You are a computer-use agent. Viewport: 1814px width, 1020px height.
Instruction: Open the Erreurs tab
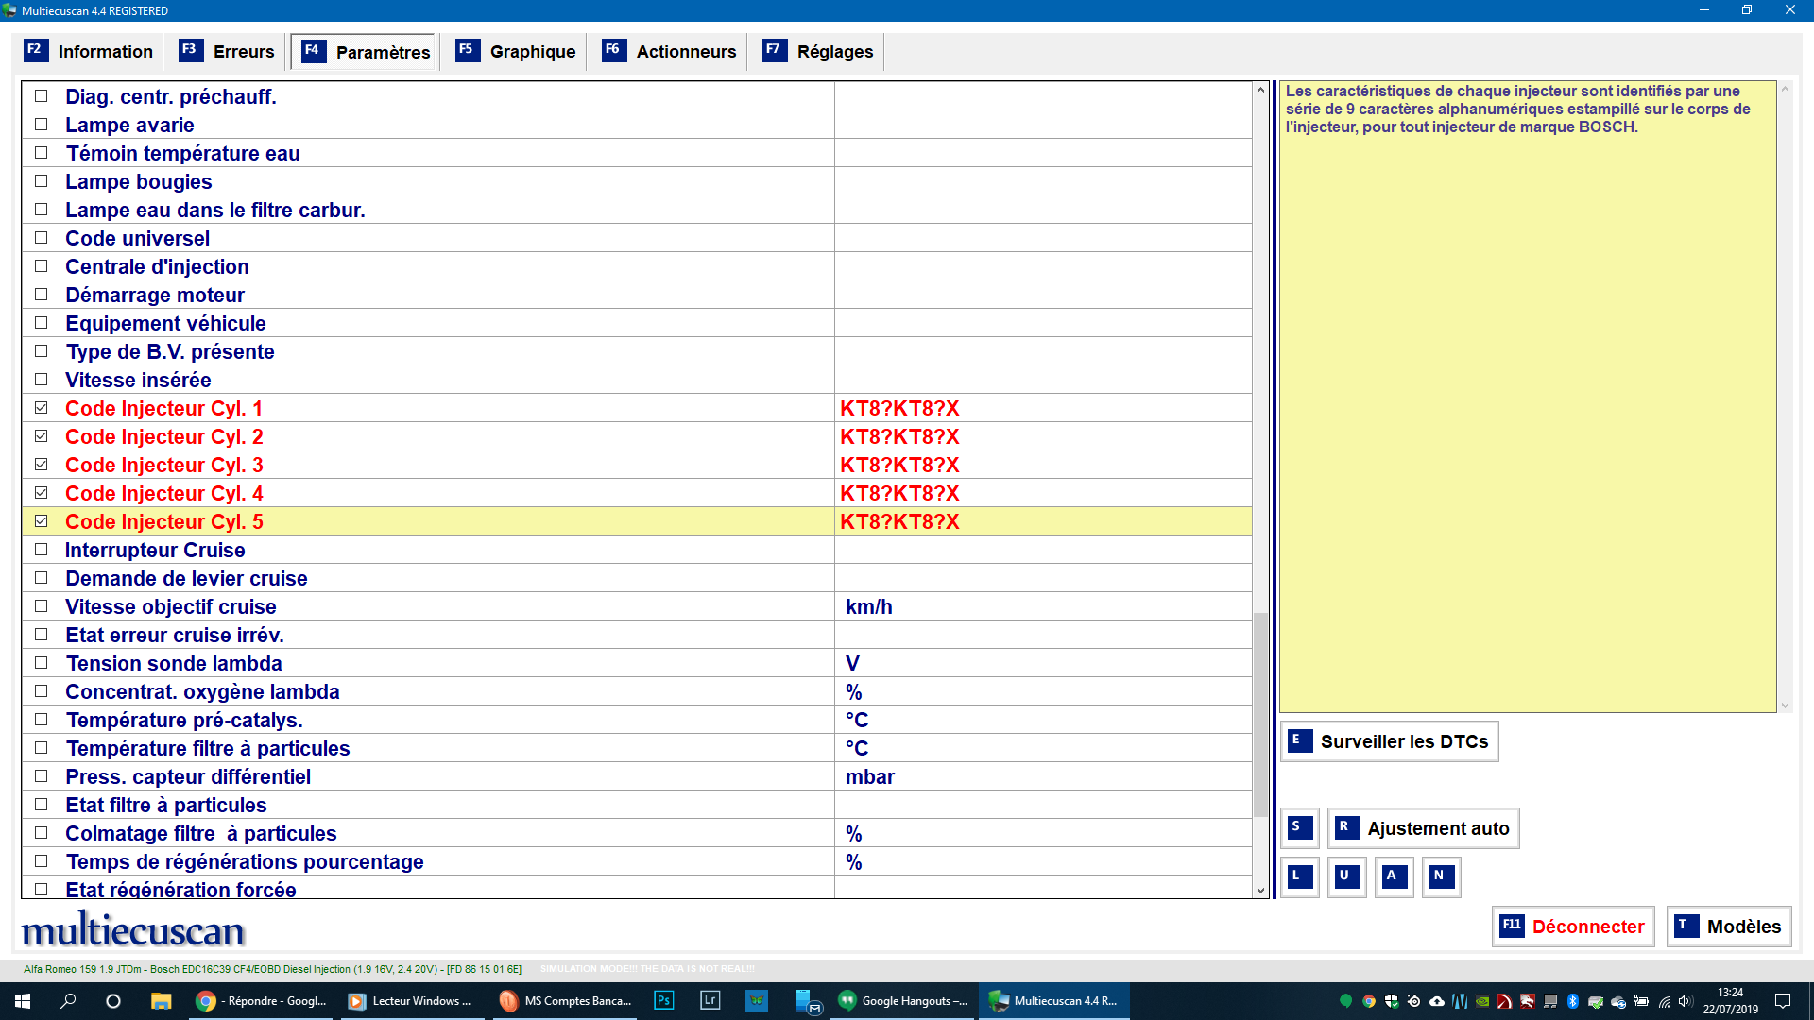click(227, 52)
